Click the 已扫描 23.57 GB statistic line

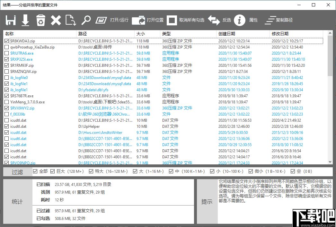74,184
